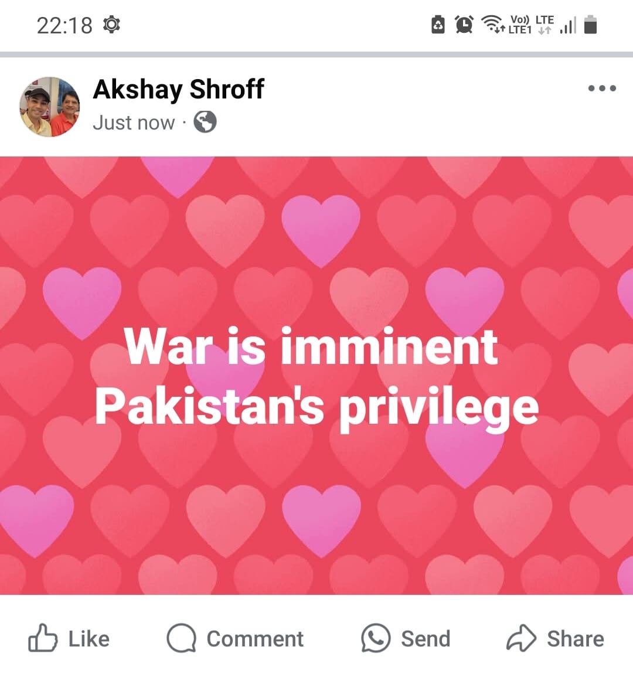
Task: Tap the 'Just now' timestamp
Action: (x=134, y=123)
